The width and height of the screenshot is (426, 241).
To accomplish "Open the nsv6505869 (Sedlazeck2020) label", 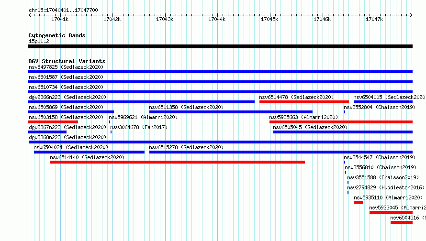I will [66, 107].
